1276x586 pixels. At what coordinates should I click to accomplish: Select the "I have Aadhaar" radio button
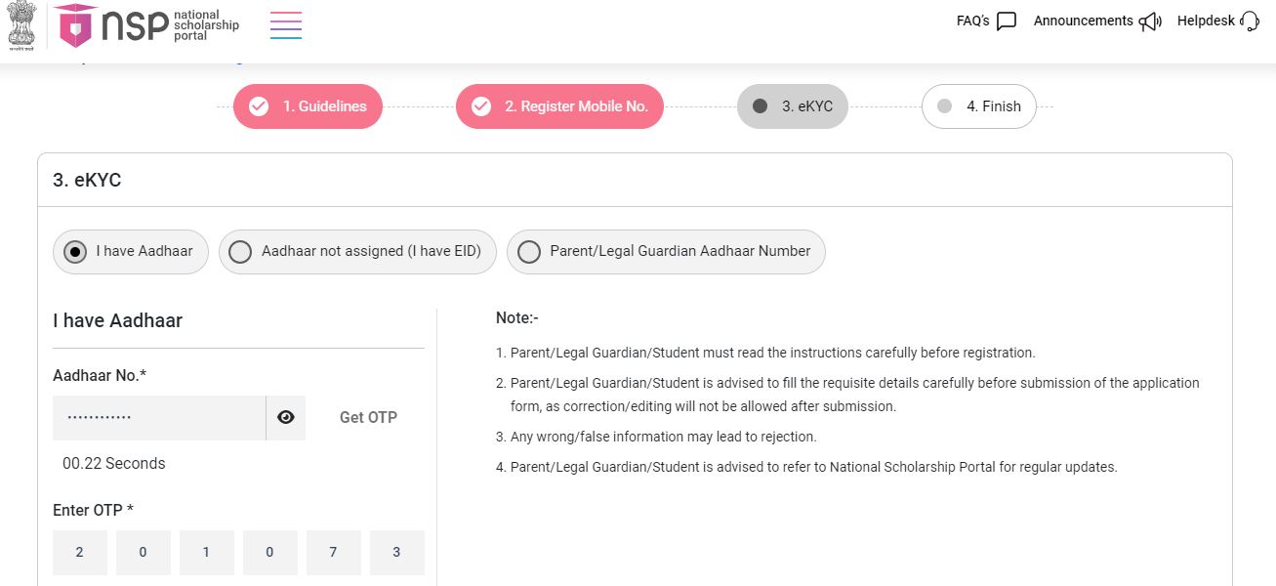pos(74,251)
